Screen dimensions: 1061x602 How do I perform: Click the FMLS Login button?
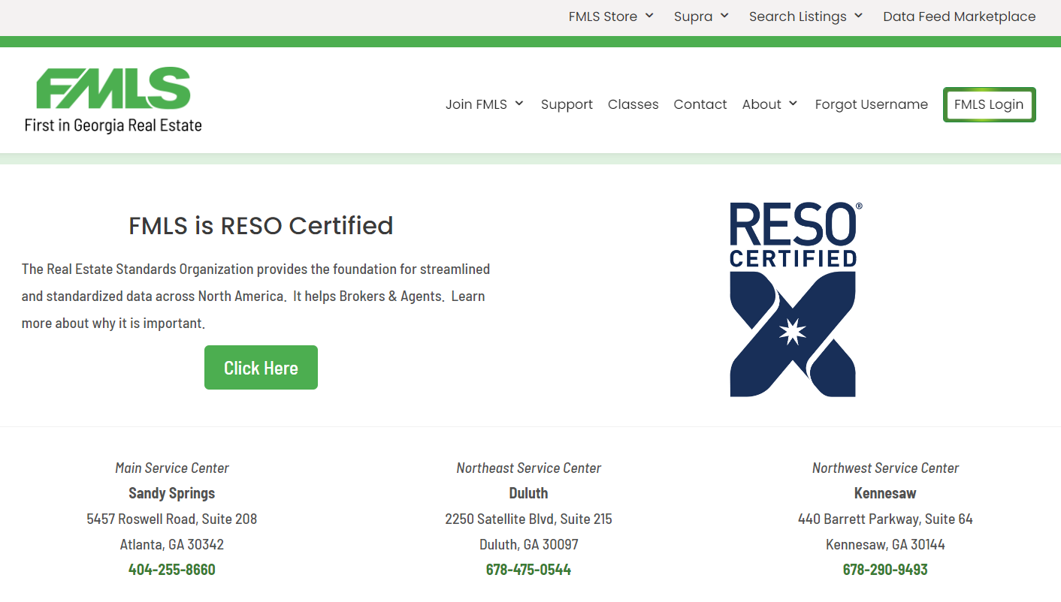click(x=989, y=104)
